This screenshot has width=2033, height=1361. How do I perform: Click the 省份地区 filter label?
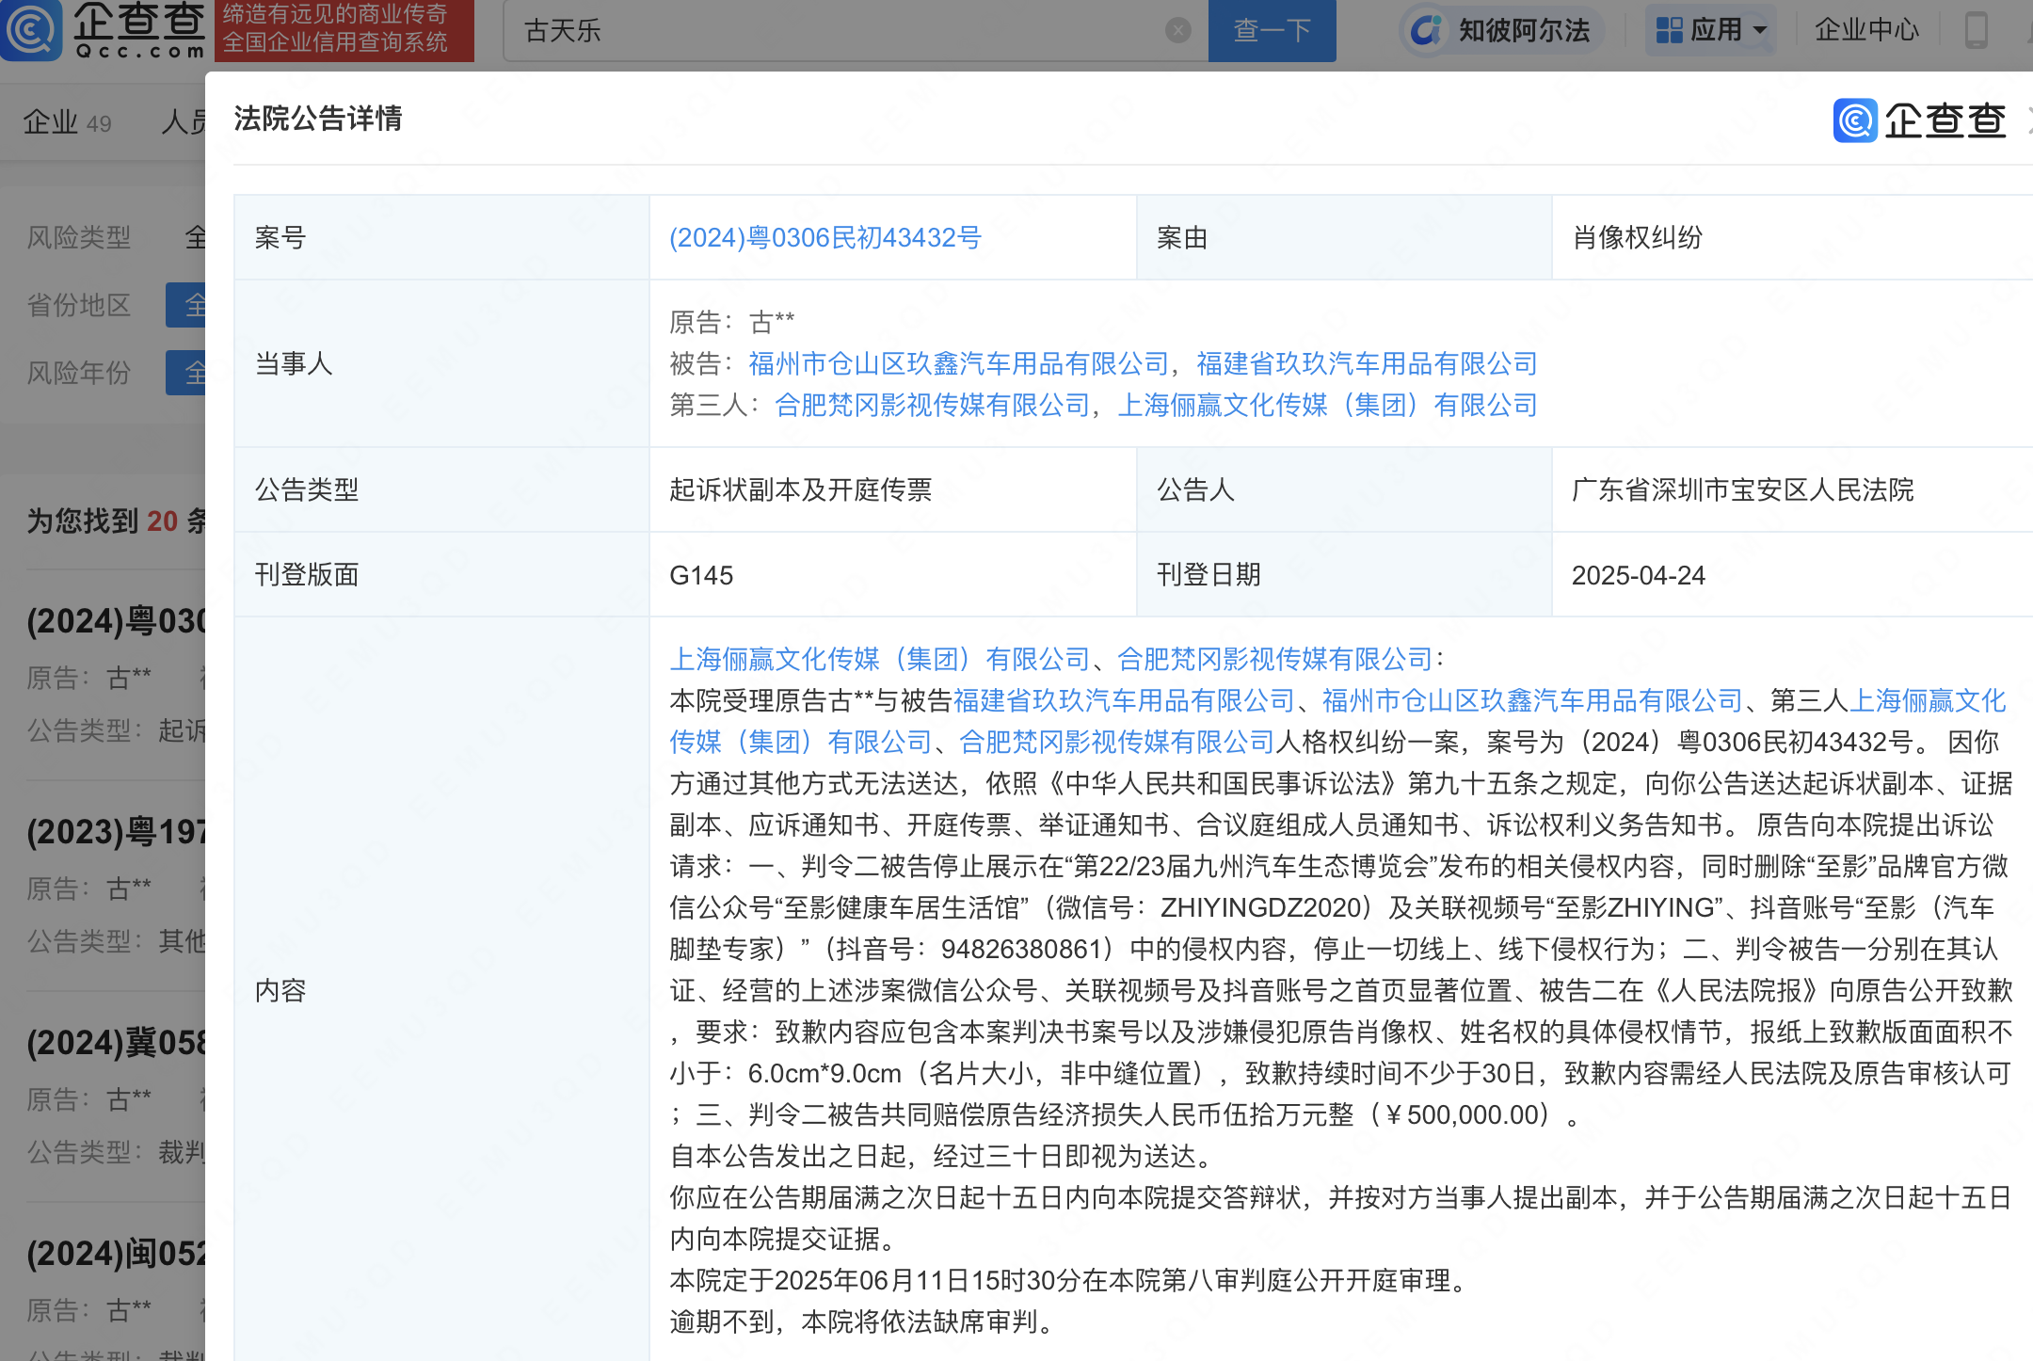(x=79, y=305)
